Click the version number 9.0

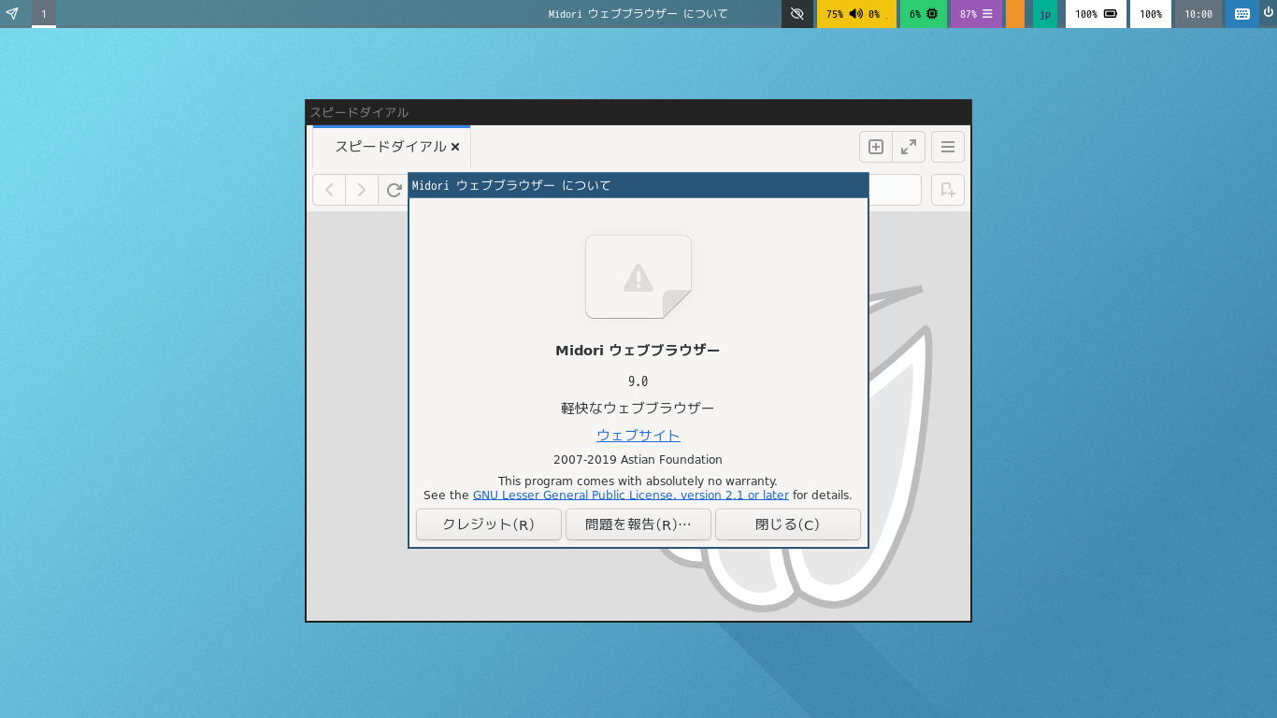click(x=638, y=381)
